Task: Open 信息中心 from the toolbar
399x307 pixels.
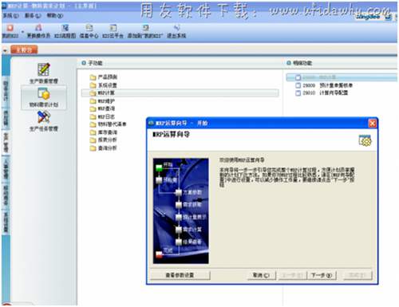Action: tap(89, 31)
